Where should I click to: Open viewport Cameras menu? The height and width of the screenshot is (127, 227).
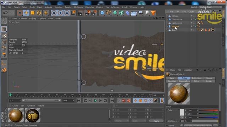(x=23, y=19)
